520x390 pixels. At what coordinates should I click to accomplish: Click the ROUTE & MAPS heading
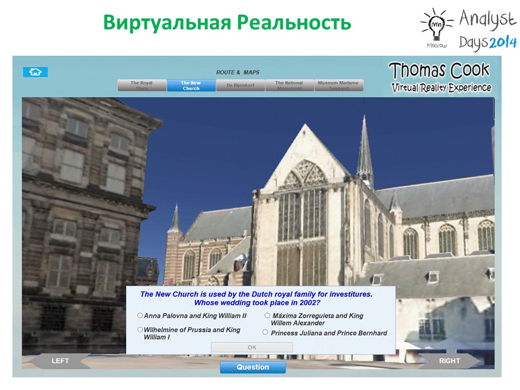click(238, 72)
